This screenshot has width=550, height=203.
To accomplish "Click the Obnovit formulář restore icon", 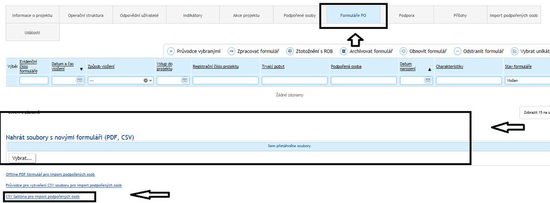I will click(403, 51).
